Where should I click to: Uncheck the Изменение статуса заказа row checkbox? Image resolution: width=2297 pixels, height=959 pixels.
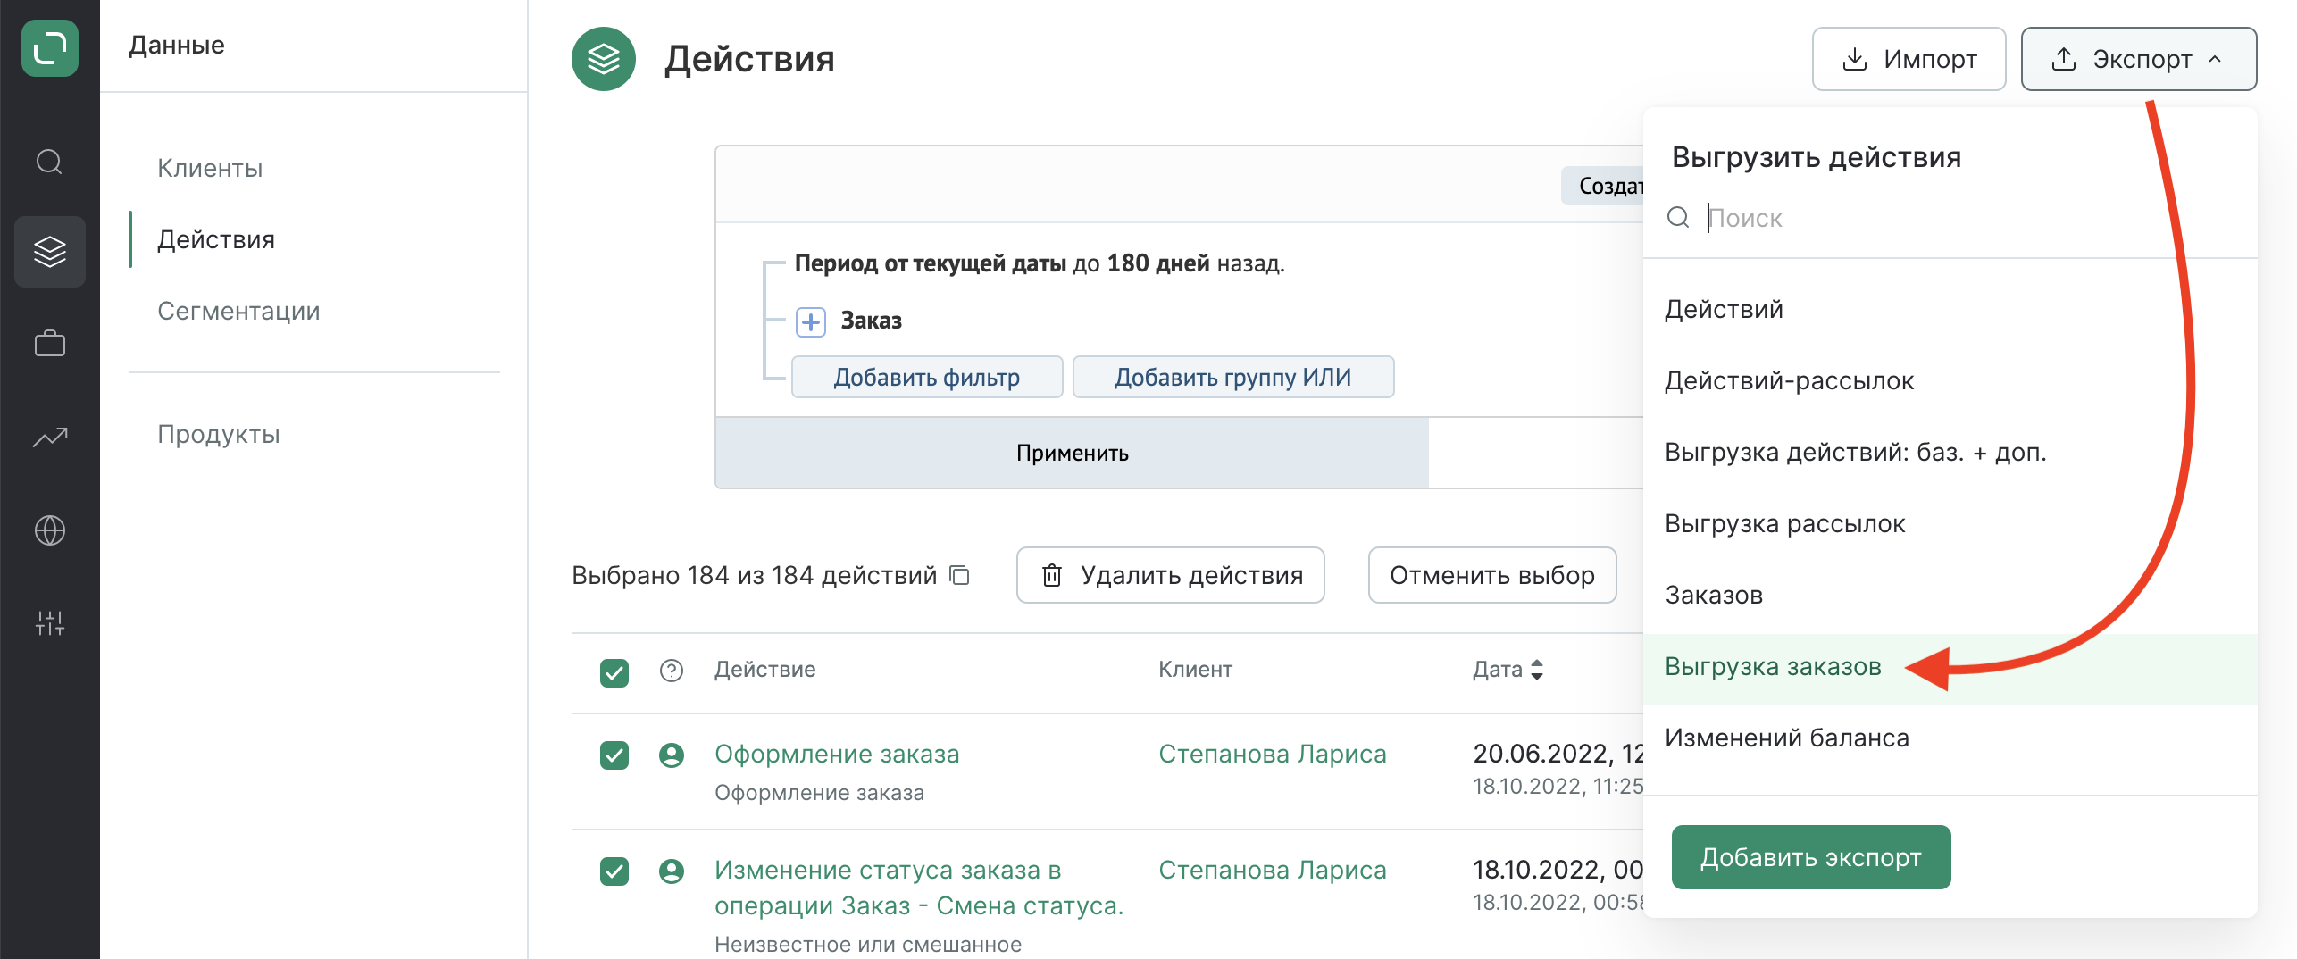(614, 871)
